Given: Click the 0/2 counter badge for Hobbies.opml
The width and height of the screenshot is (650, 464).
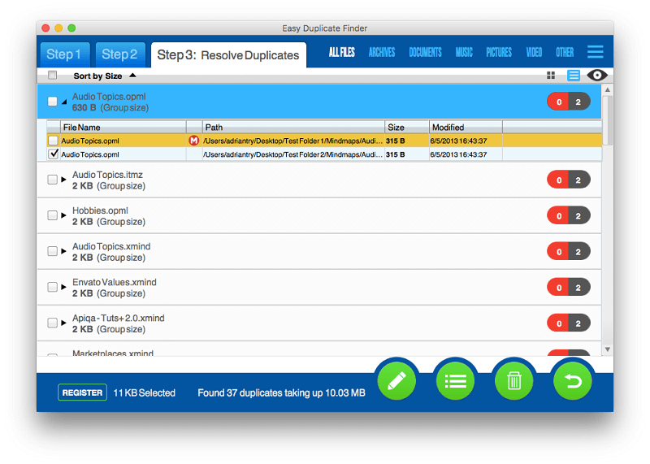Looking at the screenshot, I should click(568, 215).
